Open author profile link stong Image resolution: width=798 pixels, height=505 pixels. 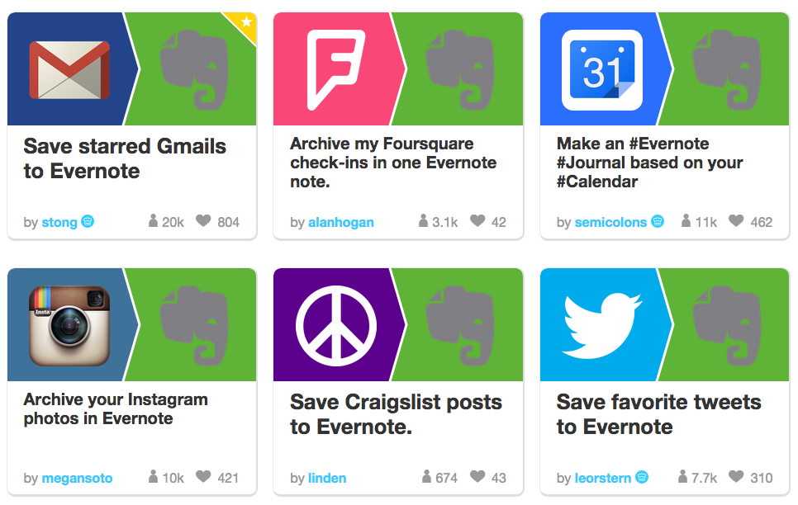coord(59,222)
